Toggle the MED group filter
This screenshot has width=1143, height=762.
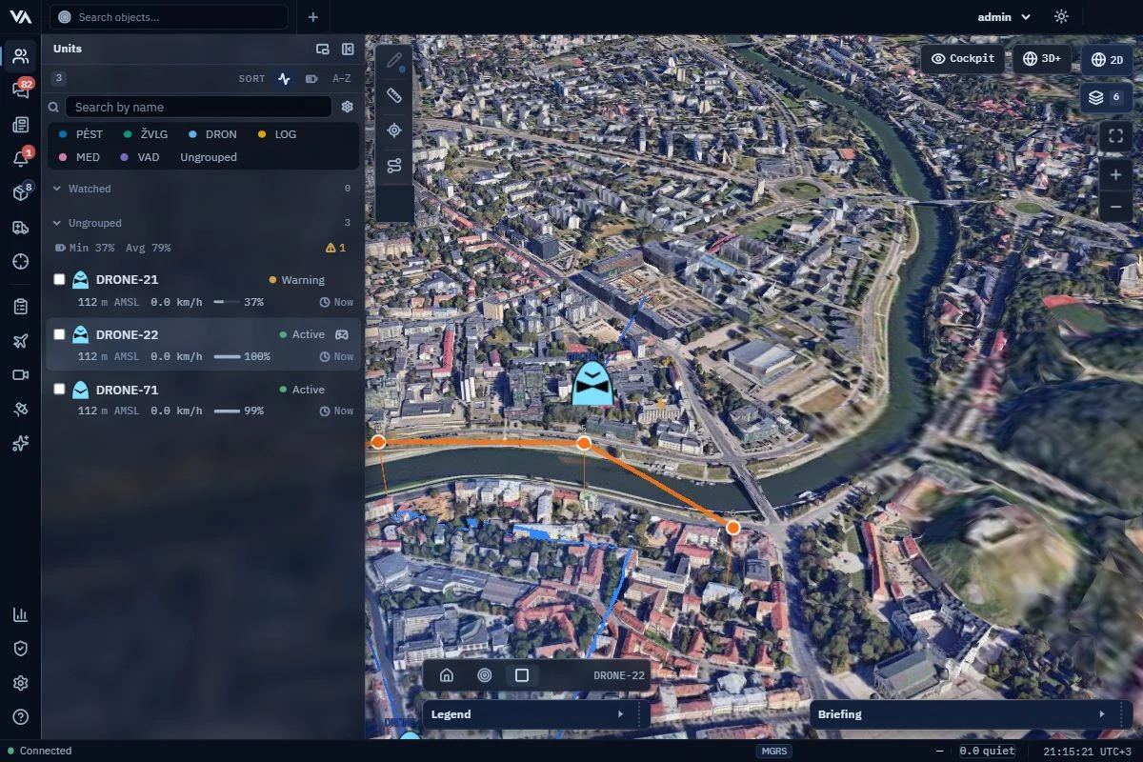[80, 157]
